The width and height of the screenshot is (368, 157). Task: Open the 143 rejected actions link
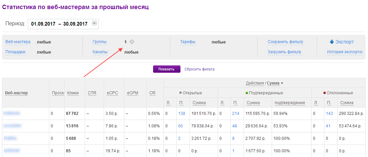pyautogui.click(x=329, y=114)
